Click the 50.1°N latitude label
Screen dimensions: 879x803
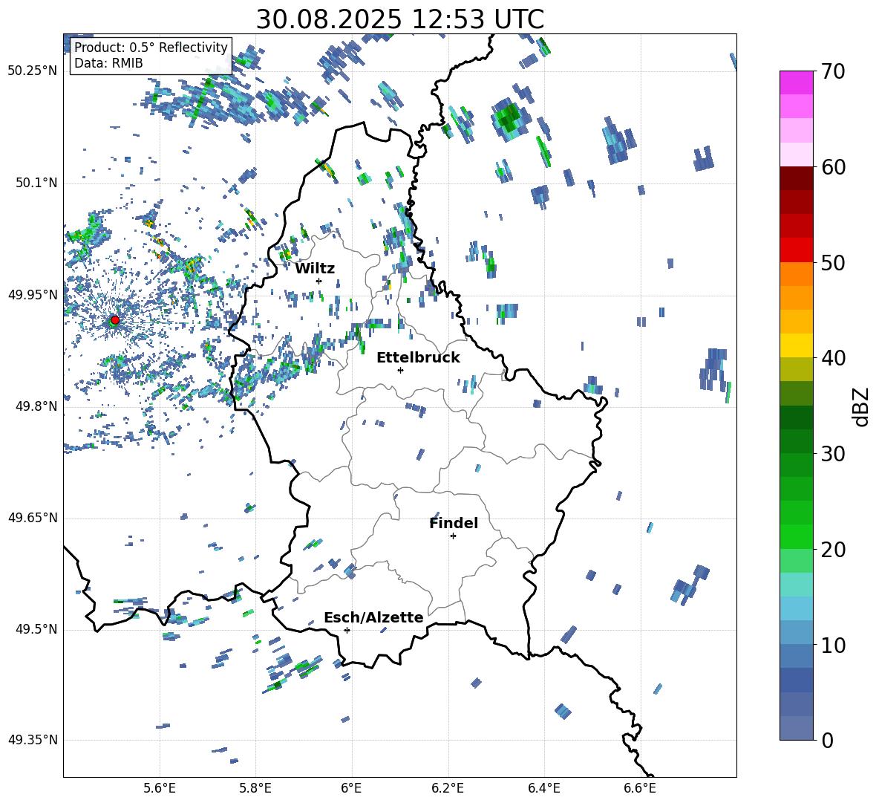pyautogui.click(x=36, y=183)
